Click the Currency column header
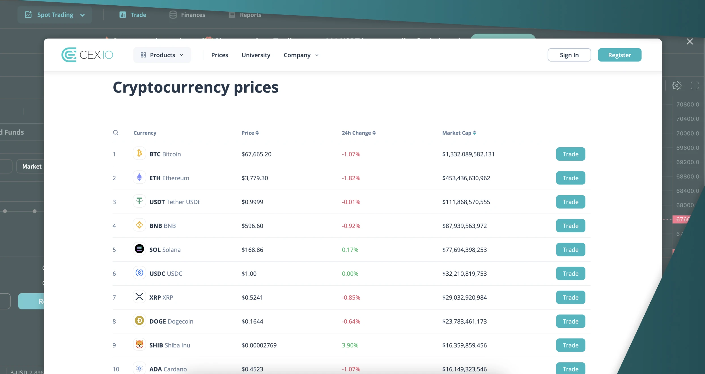 coord(145,133)
